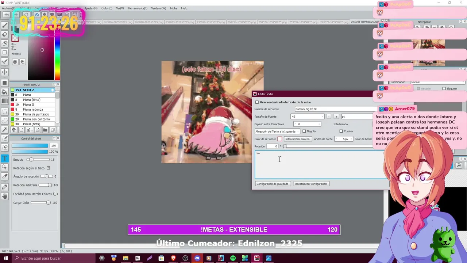Select Pluma con contorno brush
Viewport: 467px width, 263px height.
coord(33,119)
